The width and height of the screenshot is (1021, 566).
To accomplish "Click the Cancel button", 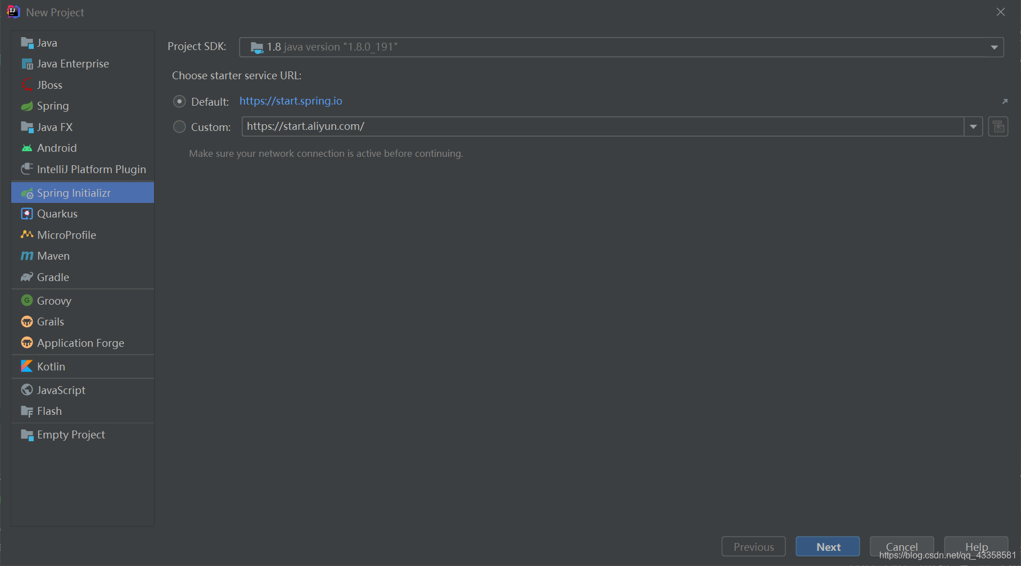I will (x=902, y=546).
